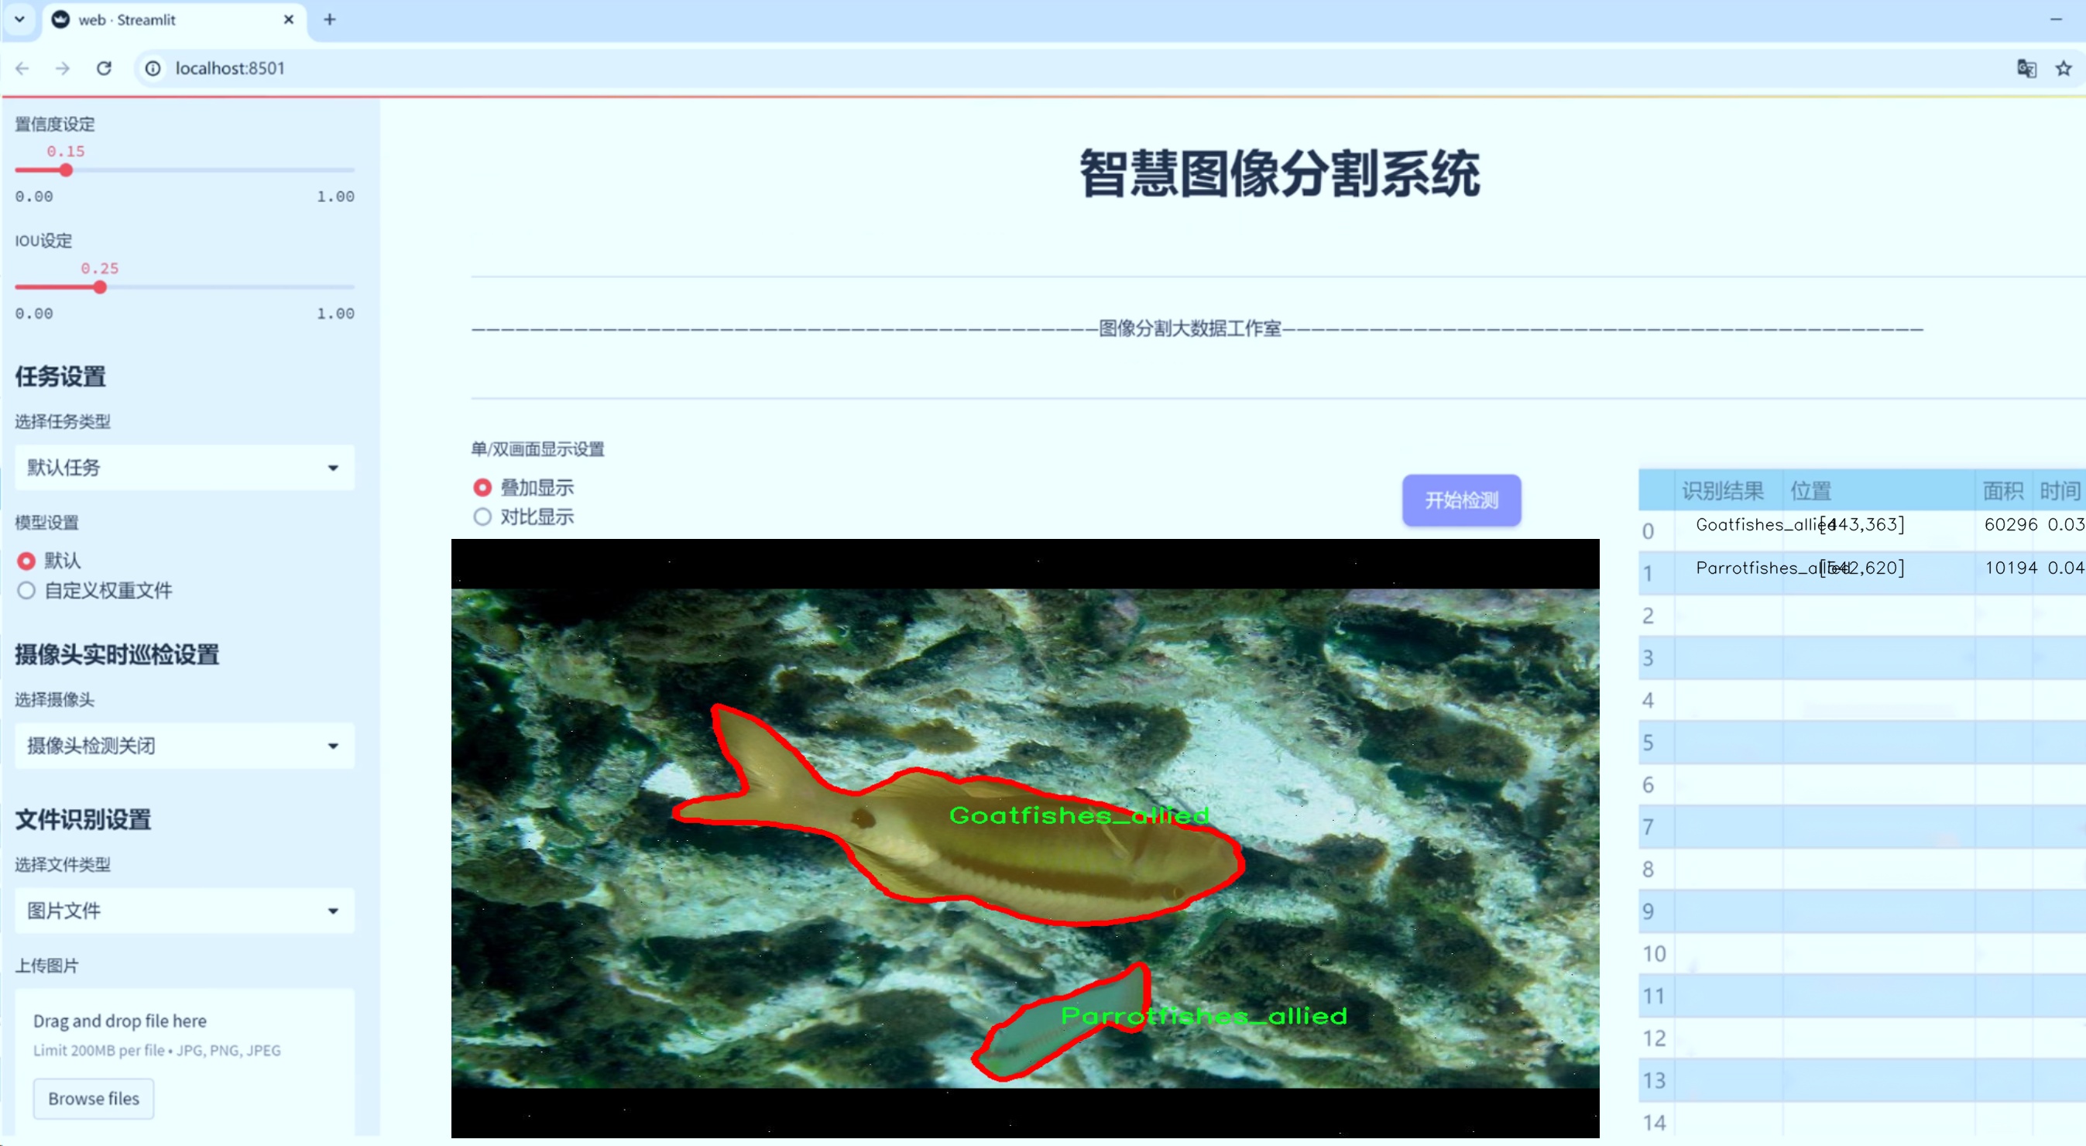View site information icon in address bar
The image size is (2086, 1146).
point(153,69)
